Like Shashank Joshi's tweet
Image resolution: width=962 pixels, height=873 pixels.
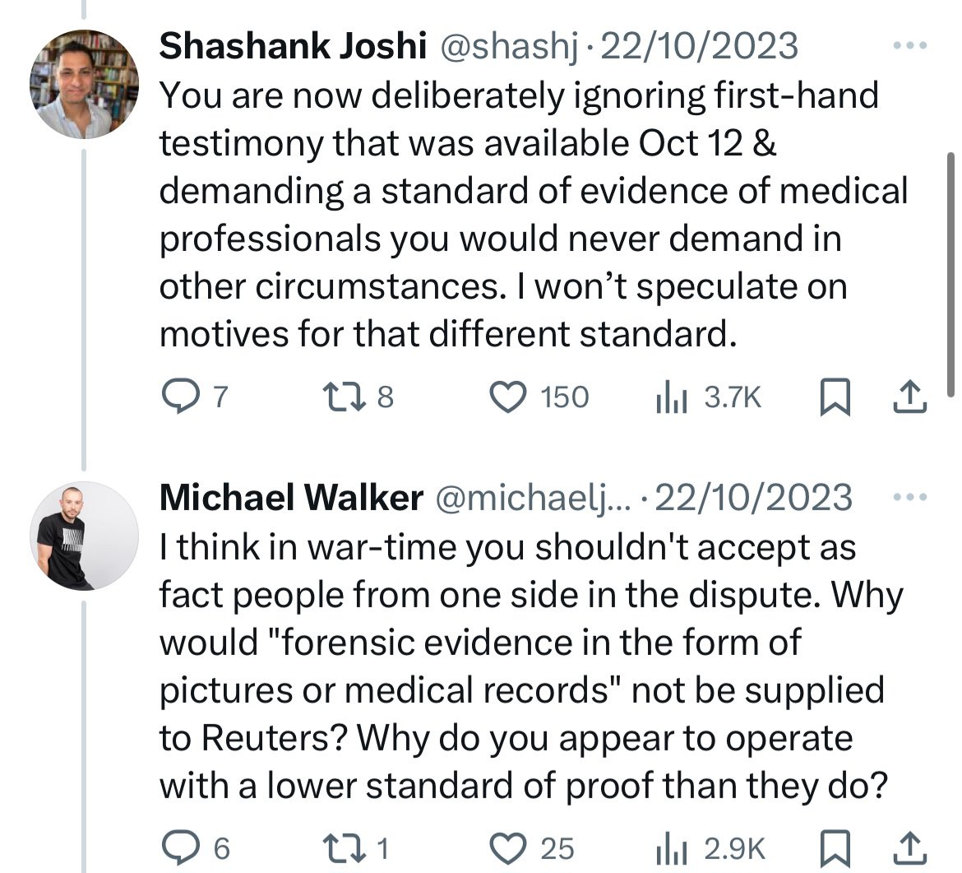pyautogui.click(x=508, y=397)
